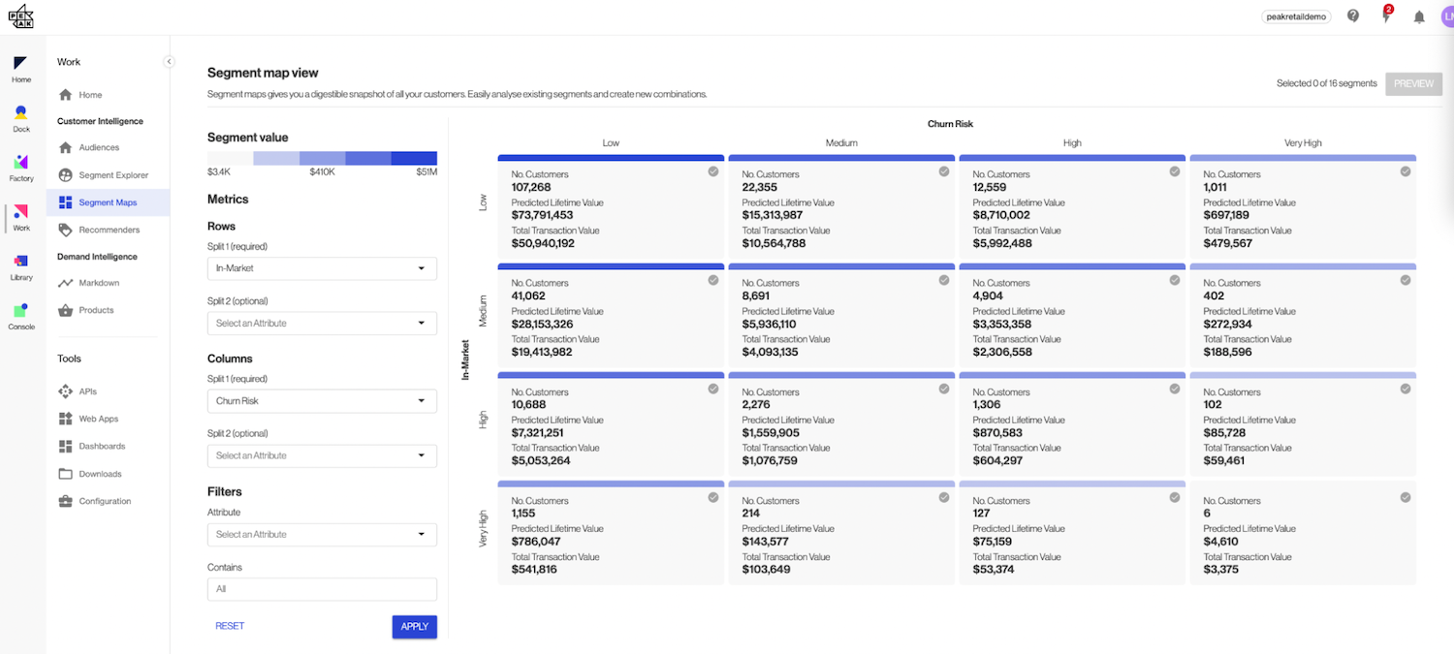Click the Contains text input field
1454x654 pixels.
[321, 588]
